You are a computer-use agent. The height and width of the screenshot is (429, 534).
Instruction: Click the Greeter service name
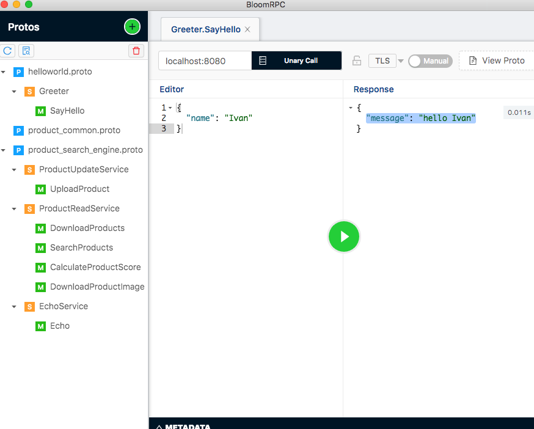coord(54,91)
